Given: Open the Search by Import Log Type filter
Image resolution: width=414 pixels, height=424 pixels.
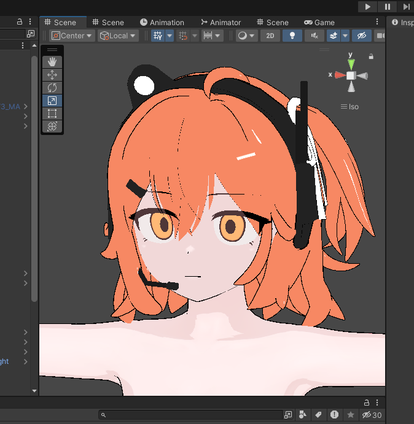Looking at the screenshot, I should click(x=334, y=415).
